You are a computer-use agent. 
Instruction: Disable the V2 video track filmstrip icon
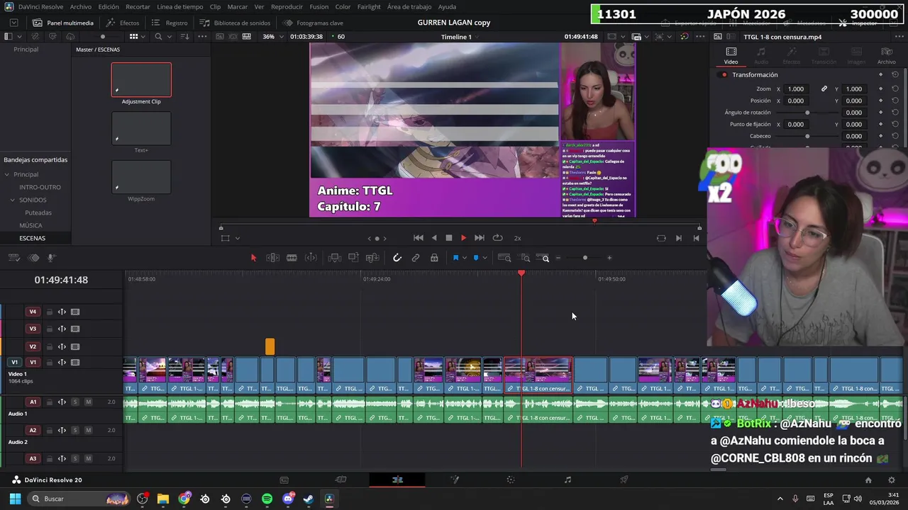click(75, 346)
